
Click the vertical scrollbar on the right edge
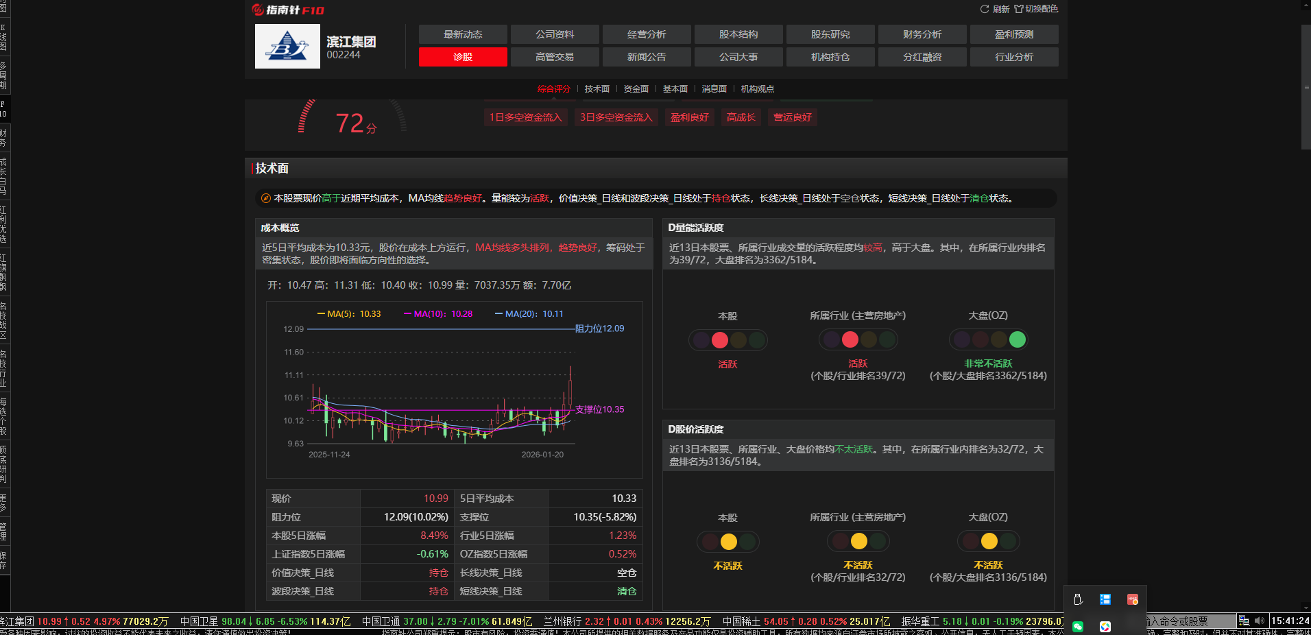tap(1306, 88)
